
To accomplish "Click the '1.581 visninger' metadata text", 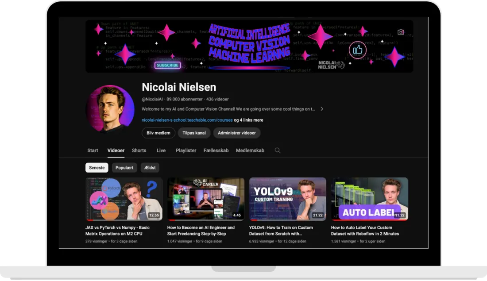I will pos(344,241).
